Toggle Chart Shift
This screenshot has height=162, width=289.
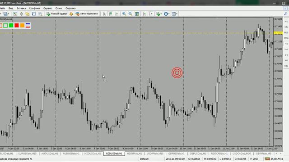pyautogui.click(x=151, y=14)
